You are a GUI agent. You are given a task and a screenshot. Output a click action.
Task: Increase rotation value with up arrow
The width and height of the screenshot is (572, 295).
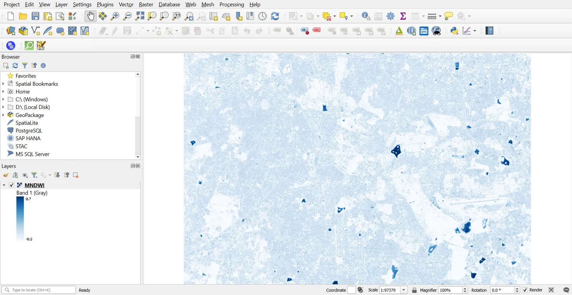click(x=517, y=288)
